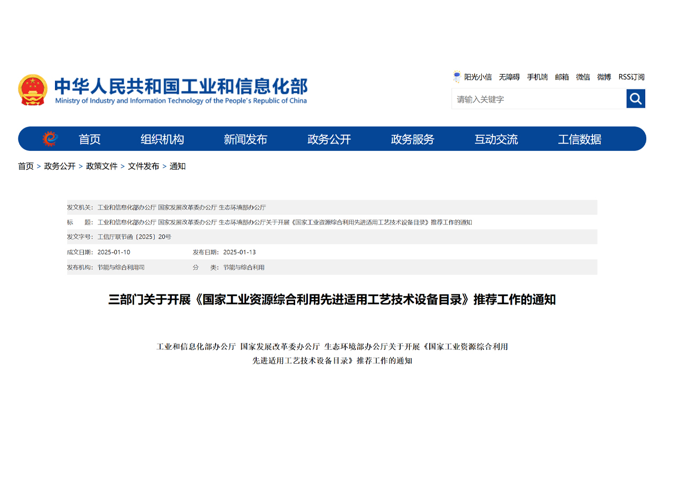Click the magnifier search button
681x496 pixels.
click(636, 99)
